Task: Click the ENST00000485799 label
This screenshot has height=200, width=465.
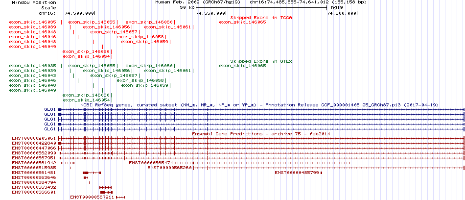Action: coord(297,173)
